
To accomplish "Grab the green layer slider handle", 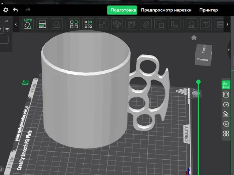I will point(198,82).
